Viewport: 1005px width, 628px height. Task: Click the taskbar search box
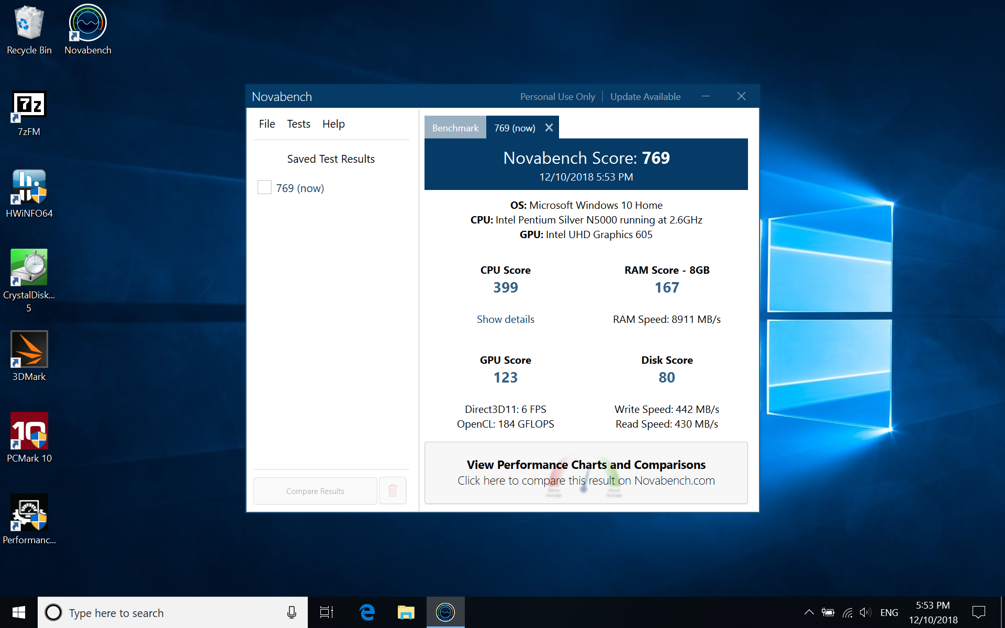[173, 612]
